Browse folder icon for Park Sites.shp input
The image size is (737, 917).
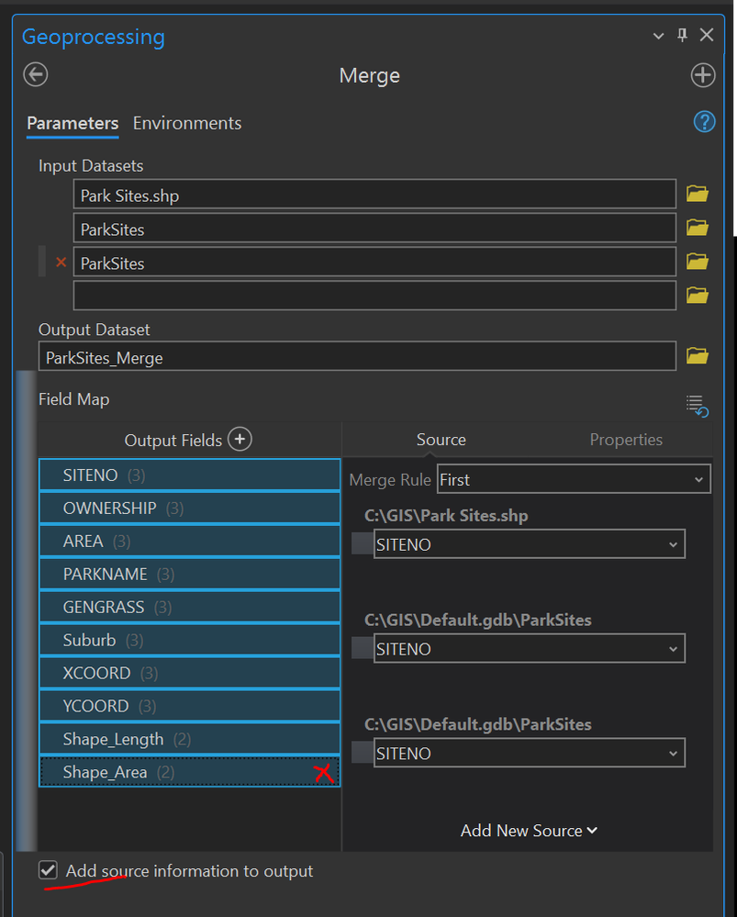[x=698, y=194]
